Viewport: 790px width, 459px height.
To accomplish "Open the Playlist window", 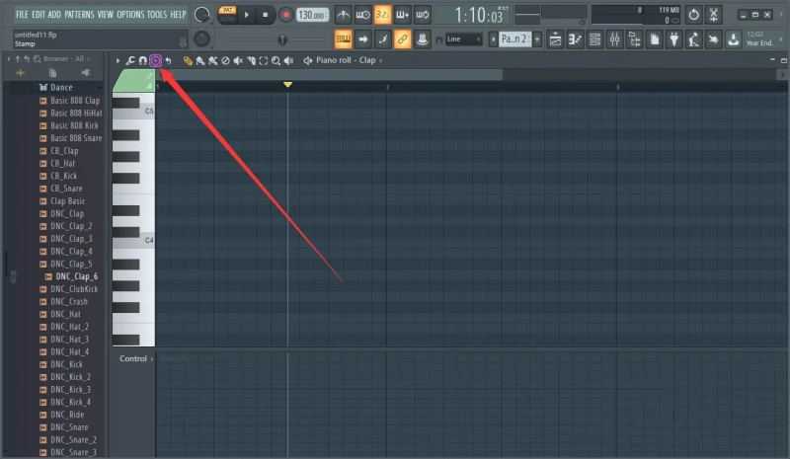I will pyautogui.click(x=555, y=39).
